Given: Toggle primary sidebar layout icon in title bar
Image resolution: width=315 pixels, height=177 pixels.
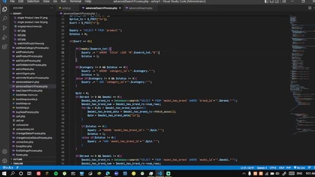Looking at the screenshot, I should point(266,1).
